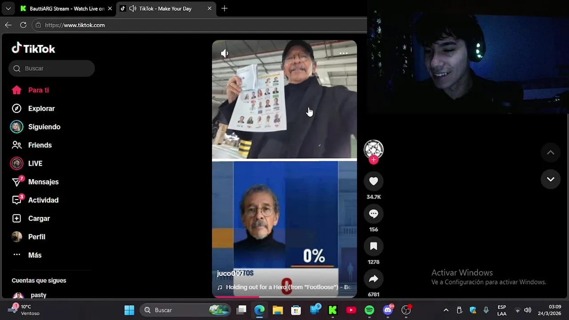
Task: Open a new browser tab
Action: click(x=224, y=8)
